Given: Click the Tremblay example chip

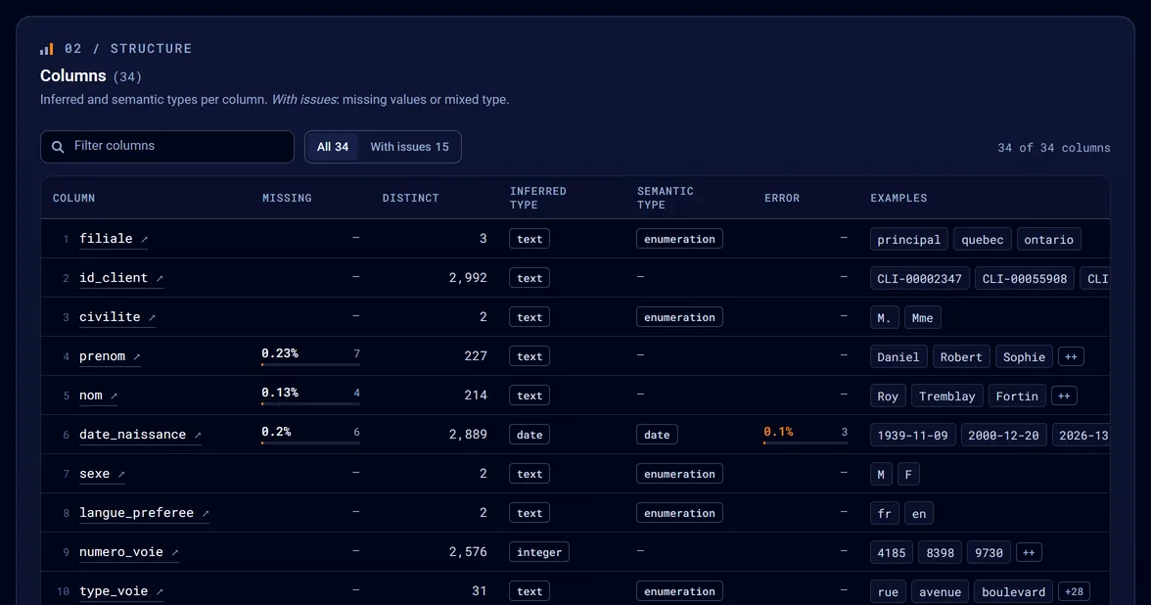Looking at the screenshot, I should click(x=947, y=396).
